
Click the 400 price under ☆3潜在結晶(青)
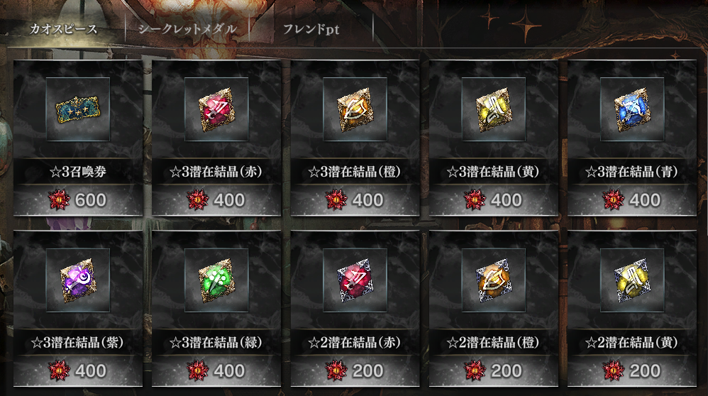(645, 200)
